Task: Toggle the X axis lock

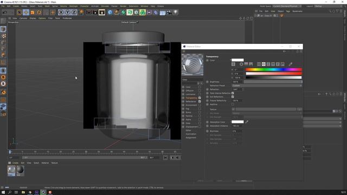Action: (61, 12)
